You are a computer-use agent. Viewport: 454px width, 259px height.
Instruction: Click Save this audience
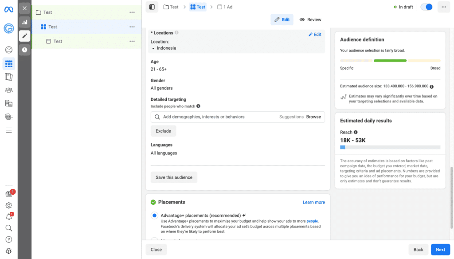tap(174, 177)
